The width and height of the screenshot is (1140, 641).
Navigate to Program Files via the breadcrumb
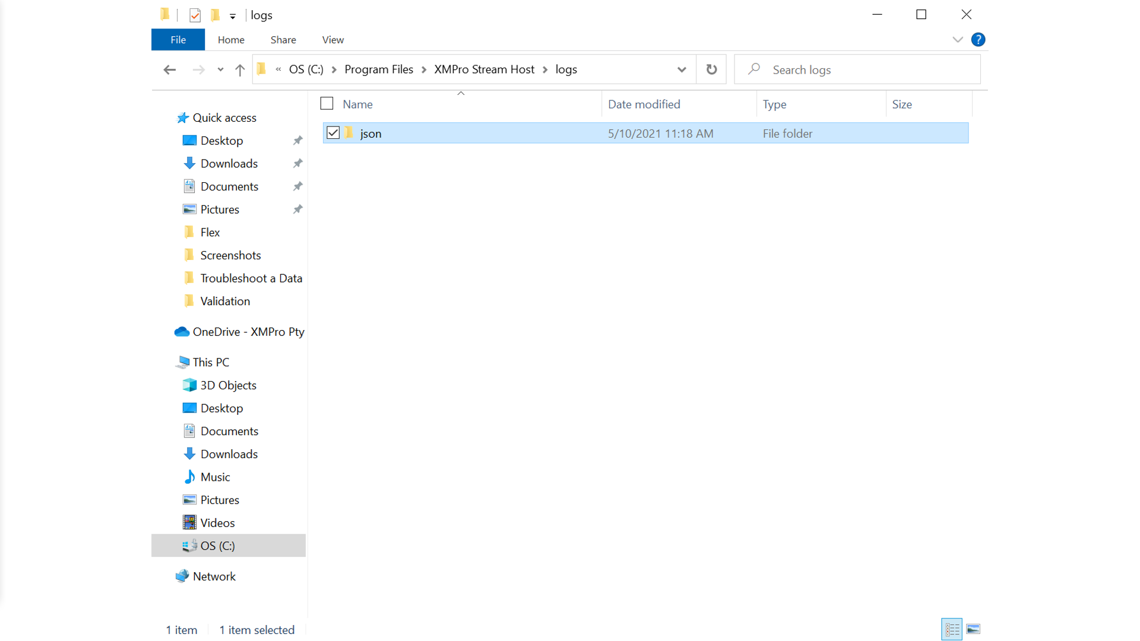click(378, 69)
